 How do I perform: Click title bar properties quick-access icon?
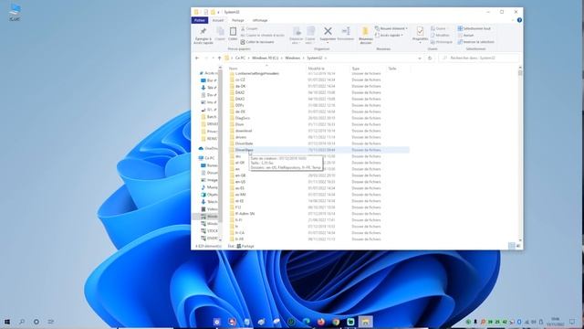[205, 12]
